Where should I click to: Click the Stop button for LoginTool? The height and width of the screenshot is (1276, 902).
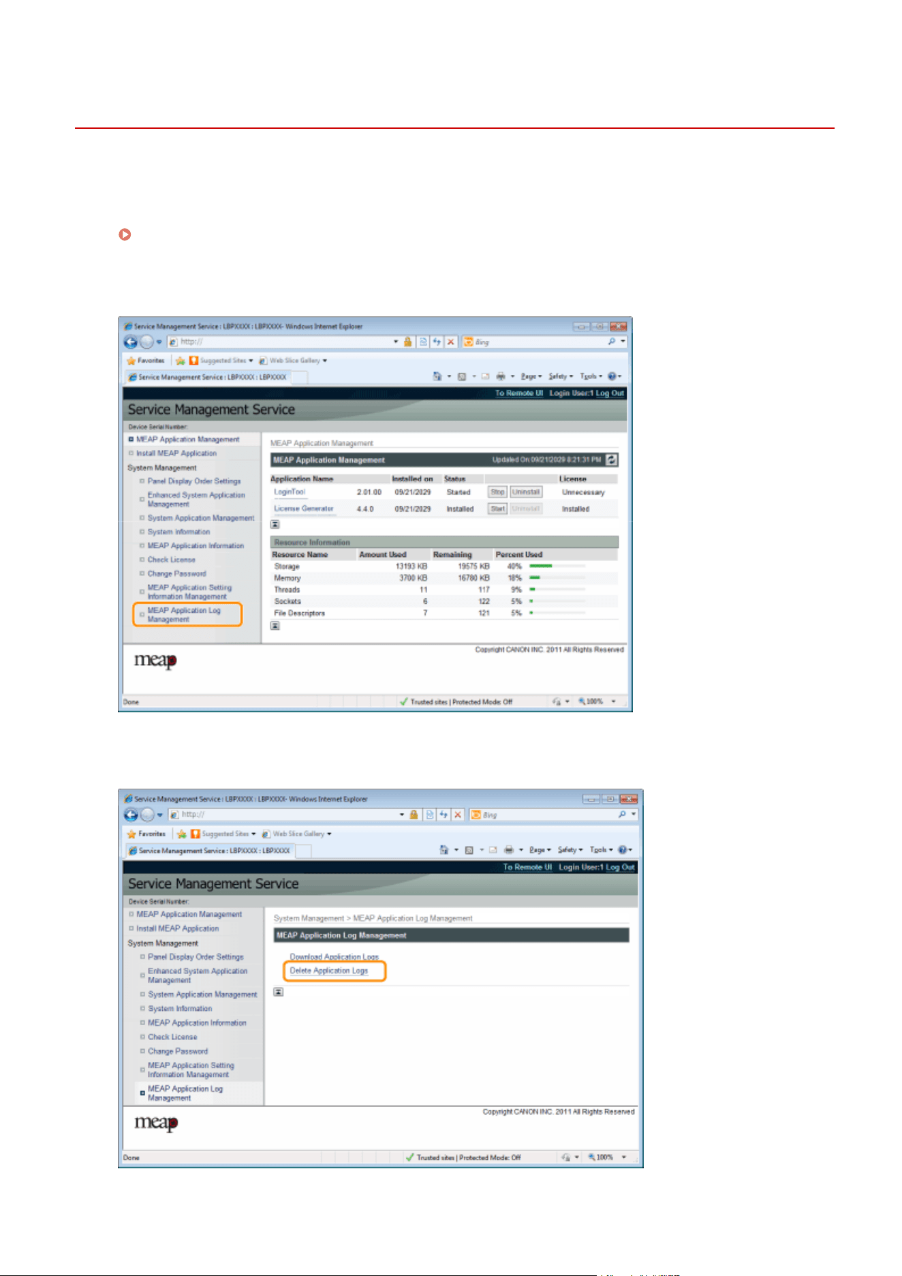click(x=497, y=492)
